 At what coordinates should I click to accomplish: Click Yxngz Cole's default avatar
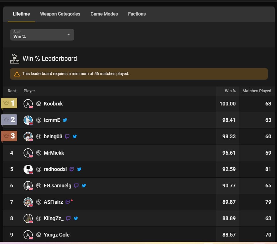(28, 235)
